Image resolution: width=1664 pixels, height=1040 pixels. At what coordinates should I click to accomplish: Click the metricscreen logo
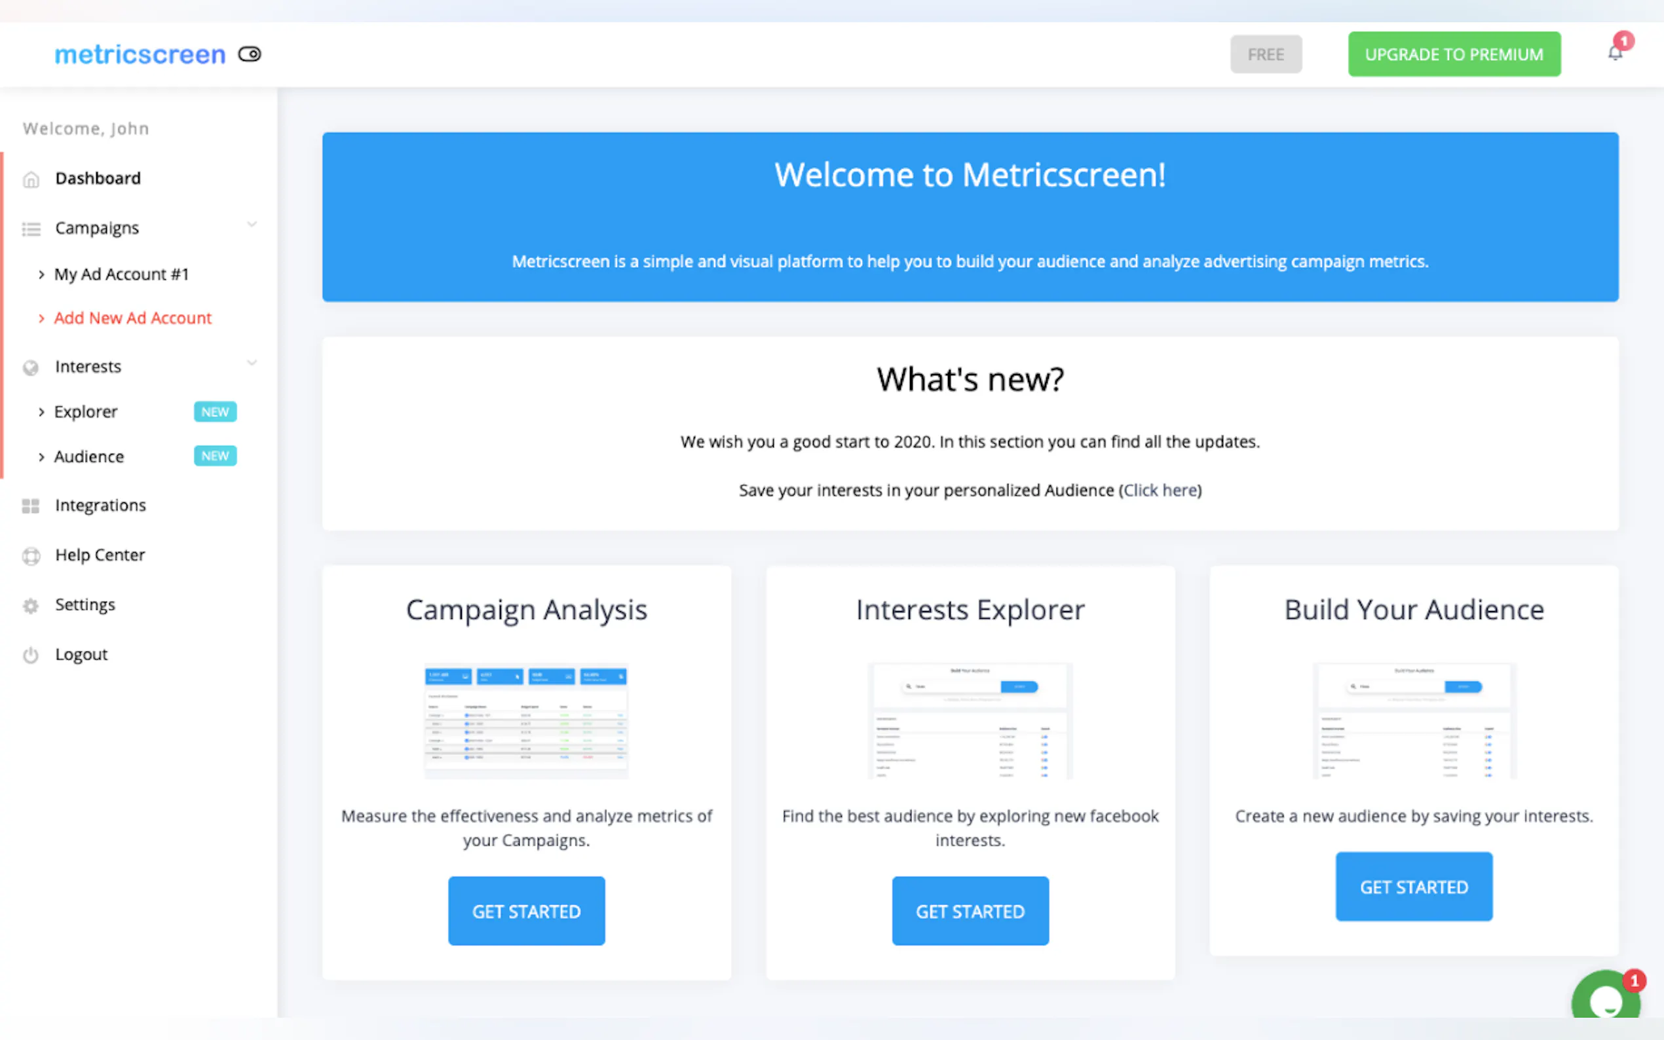point(140,54)
